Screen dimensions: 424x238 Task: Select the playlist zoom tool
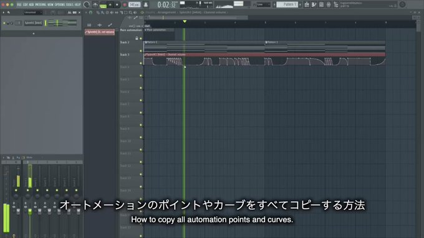click(130, 12)
